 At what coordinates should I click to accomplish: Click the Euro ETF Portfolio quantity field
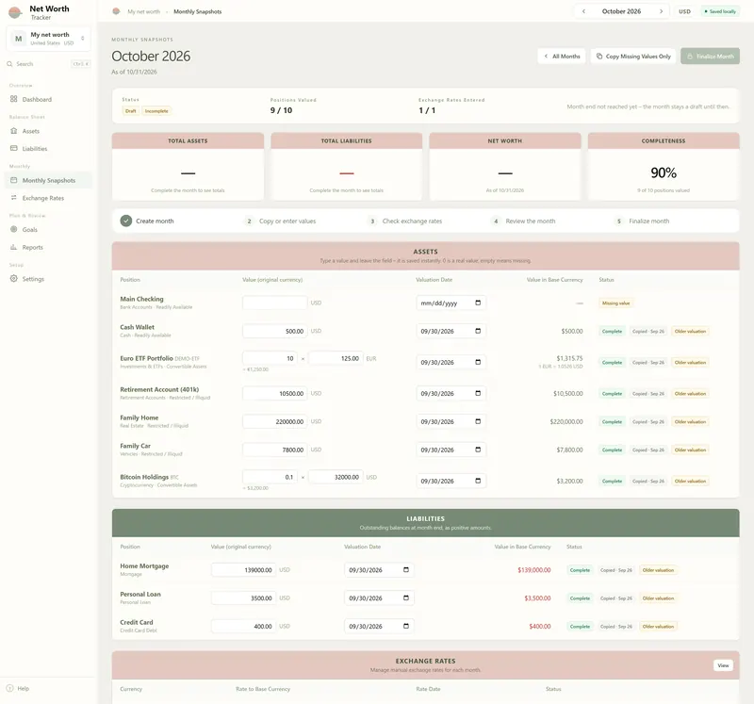270,358
